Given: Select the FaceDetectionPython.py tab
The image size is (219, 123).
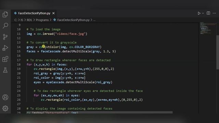Looking at the screenshot, I should (34, 13).
